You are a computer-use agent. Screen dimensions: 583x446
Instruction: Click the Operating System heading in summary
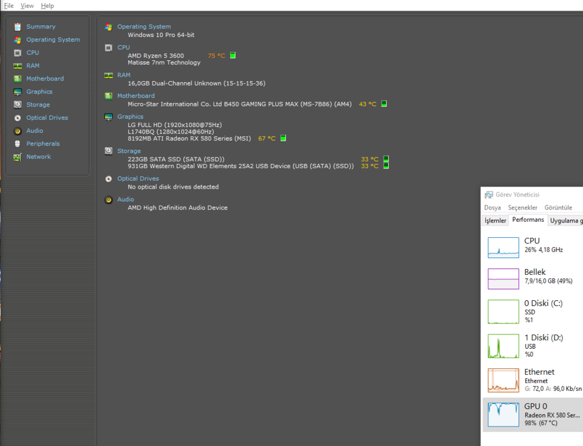point(144,27)
